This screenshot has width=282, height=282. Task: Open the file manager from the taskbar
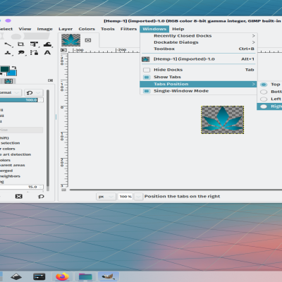point(85,276)
